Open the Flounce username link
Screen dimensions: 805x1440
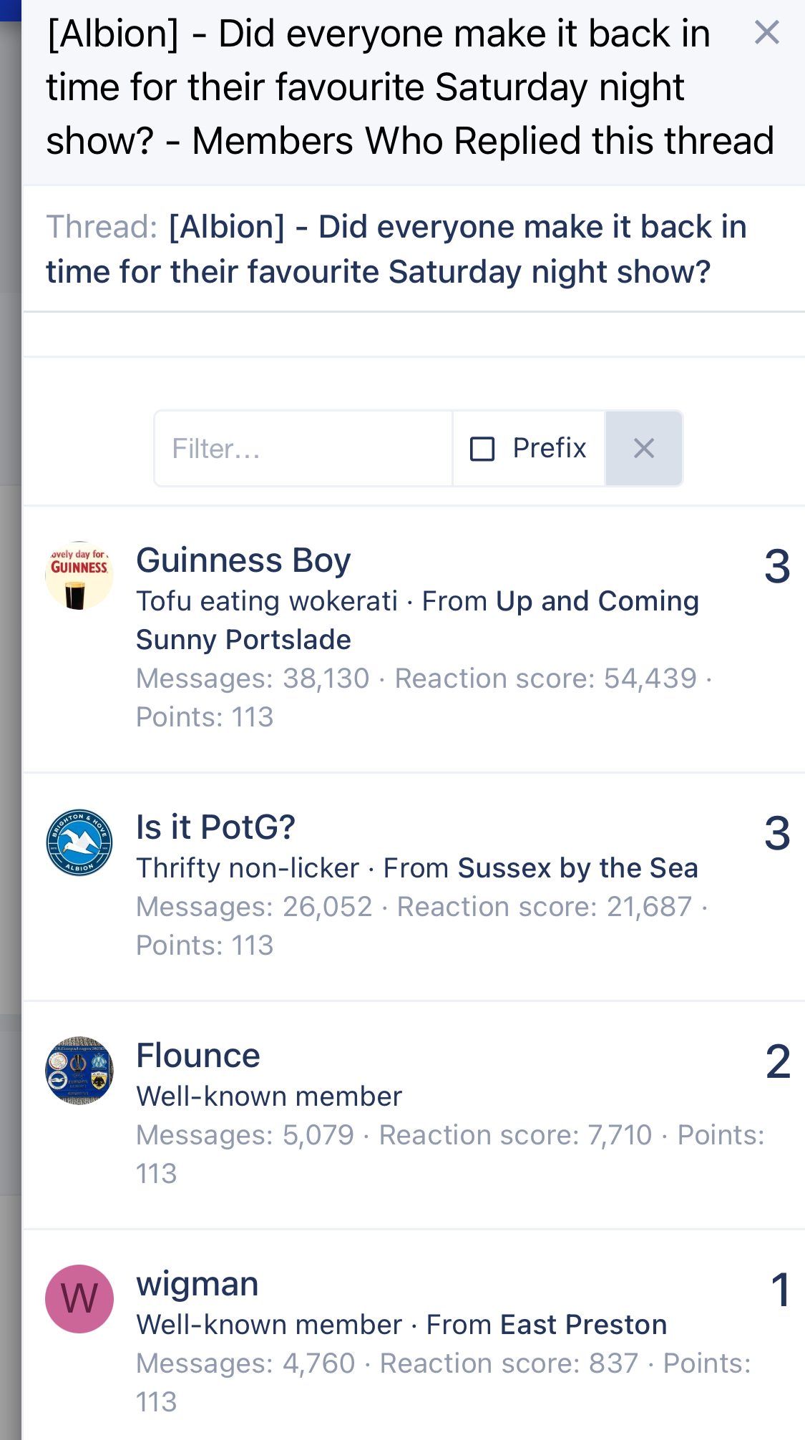(x=198, y=1056)
